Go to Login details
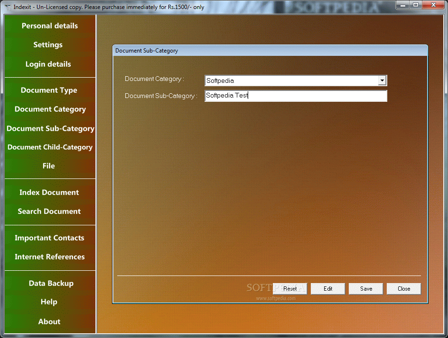This screenshot has width=448, height=338. [x=48, y=64]
